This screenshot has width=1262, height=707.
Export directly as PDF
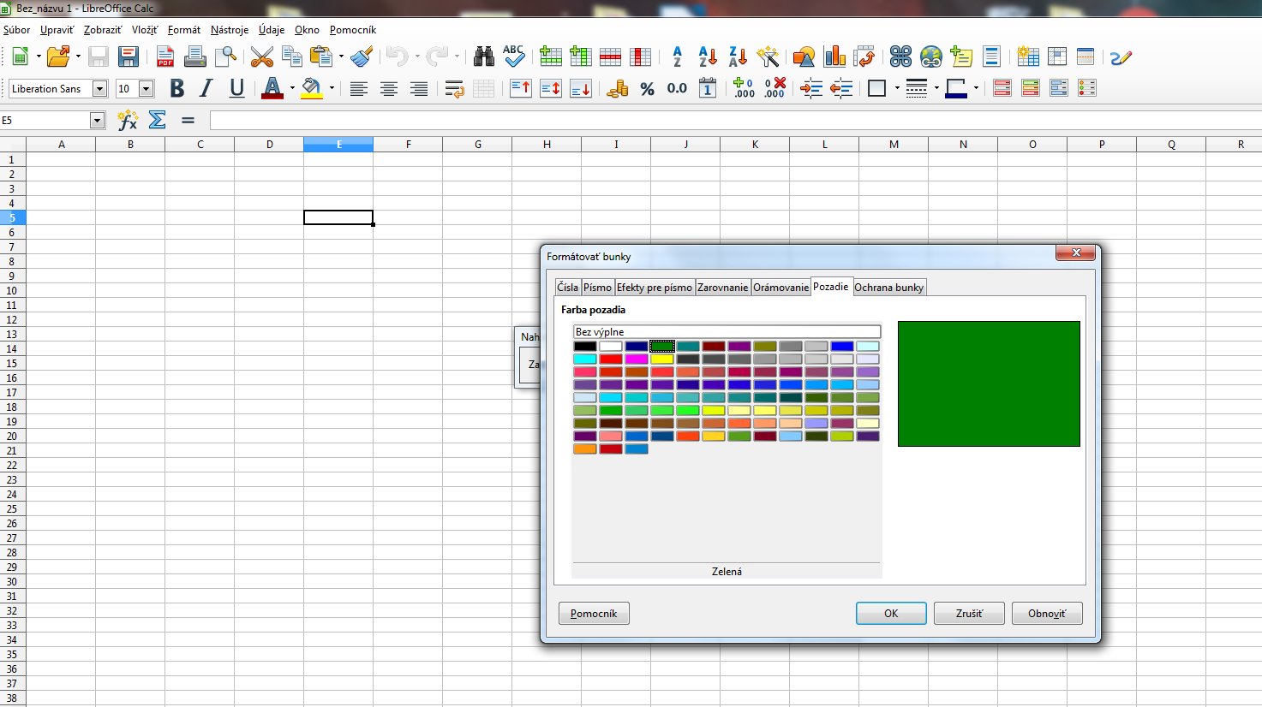click(165, 57)
